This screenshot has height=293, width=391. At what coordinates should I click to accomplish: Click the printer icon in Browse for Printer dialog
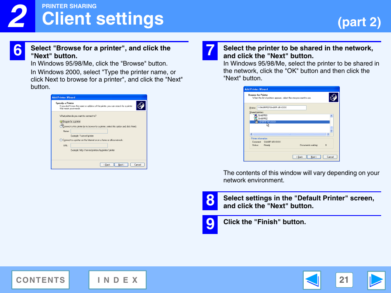334,98
